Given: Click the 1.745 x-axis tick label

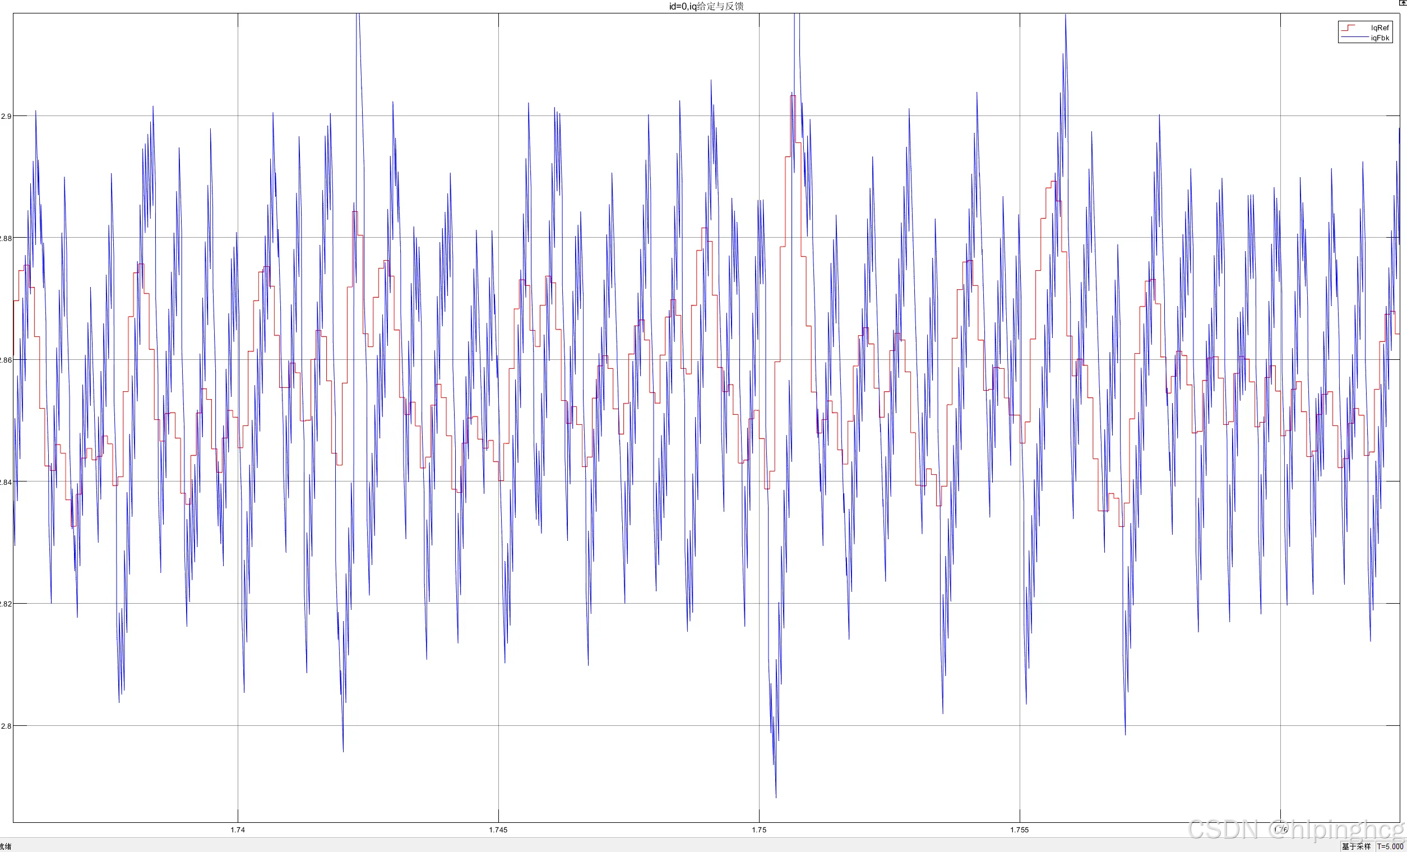Looking at the screenshot, I should tap(498, 830).
